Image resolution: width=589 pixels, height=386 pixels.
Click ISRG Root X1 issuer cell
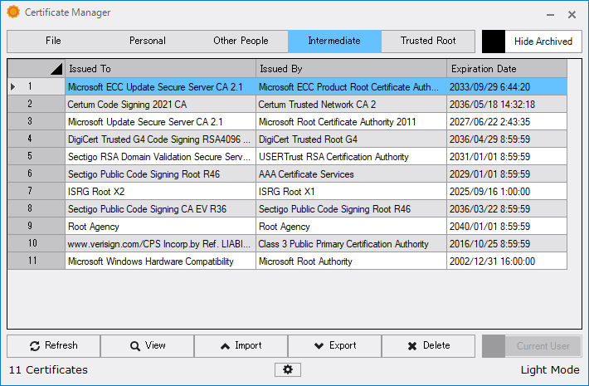point(351,191)
